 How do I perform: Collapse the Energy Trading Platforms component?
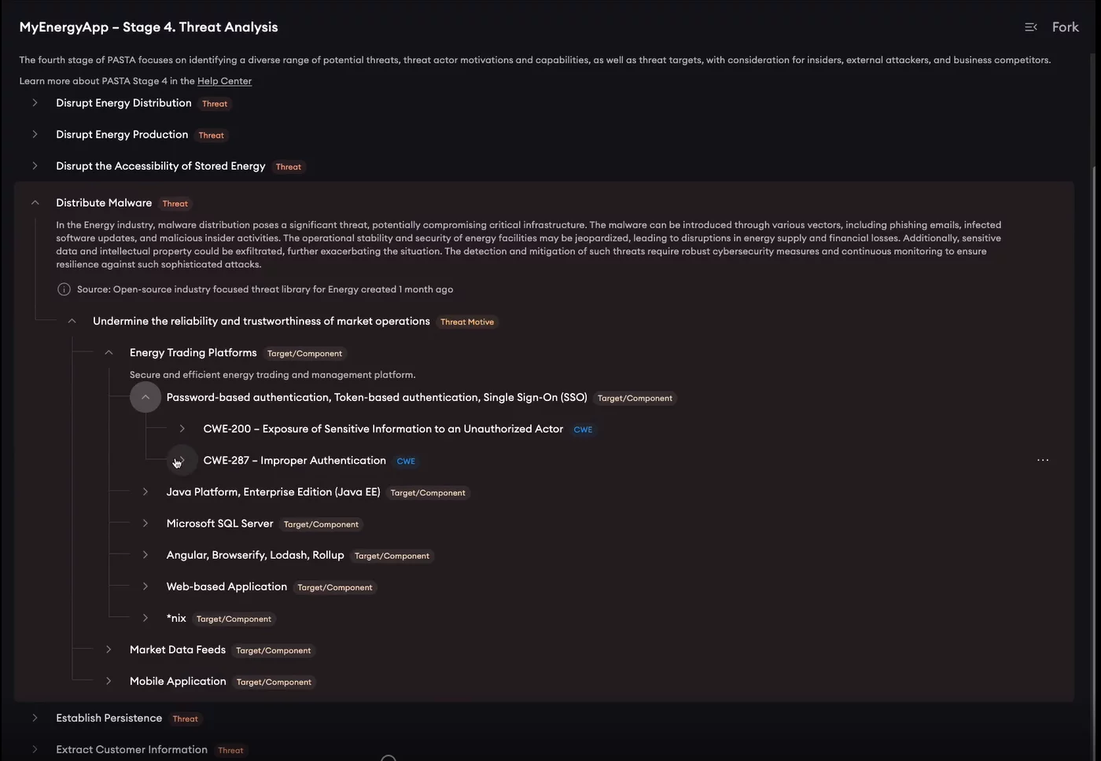pos(109,353)
